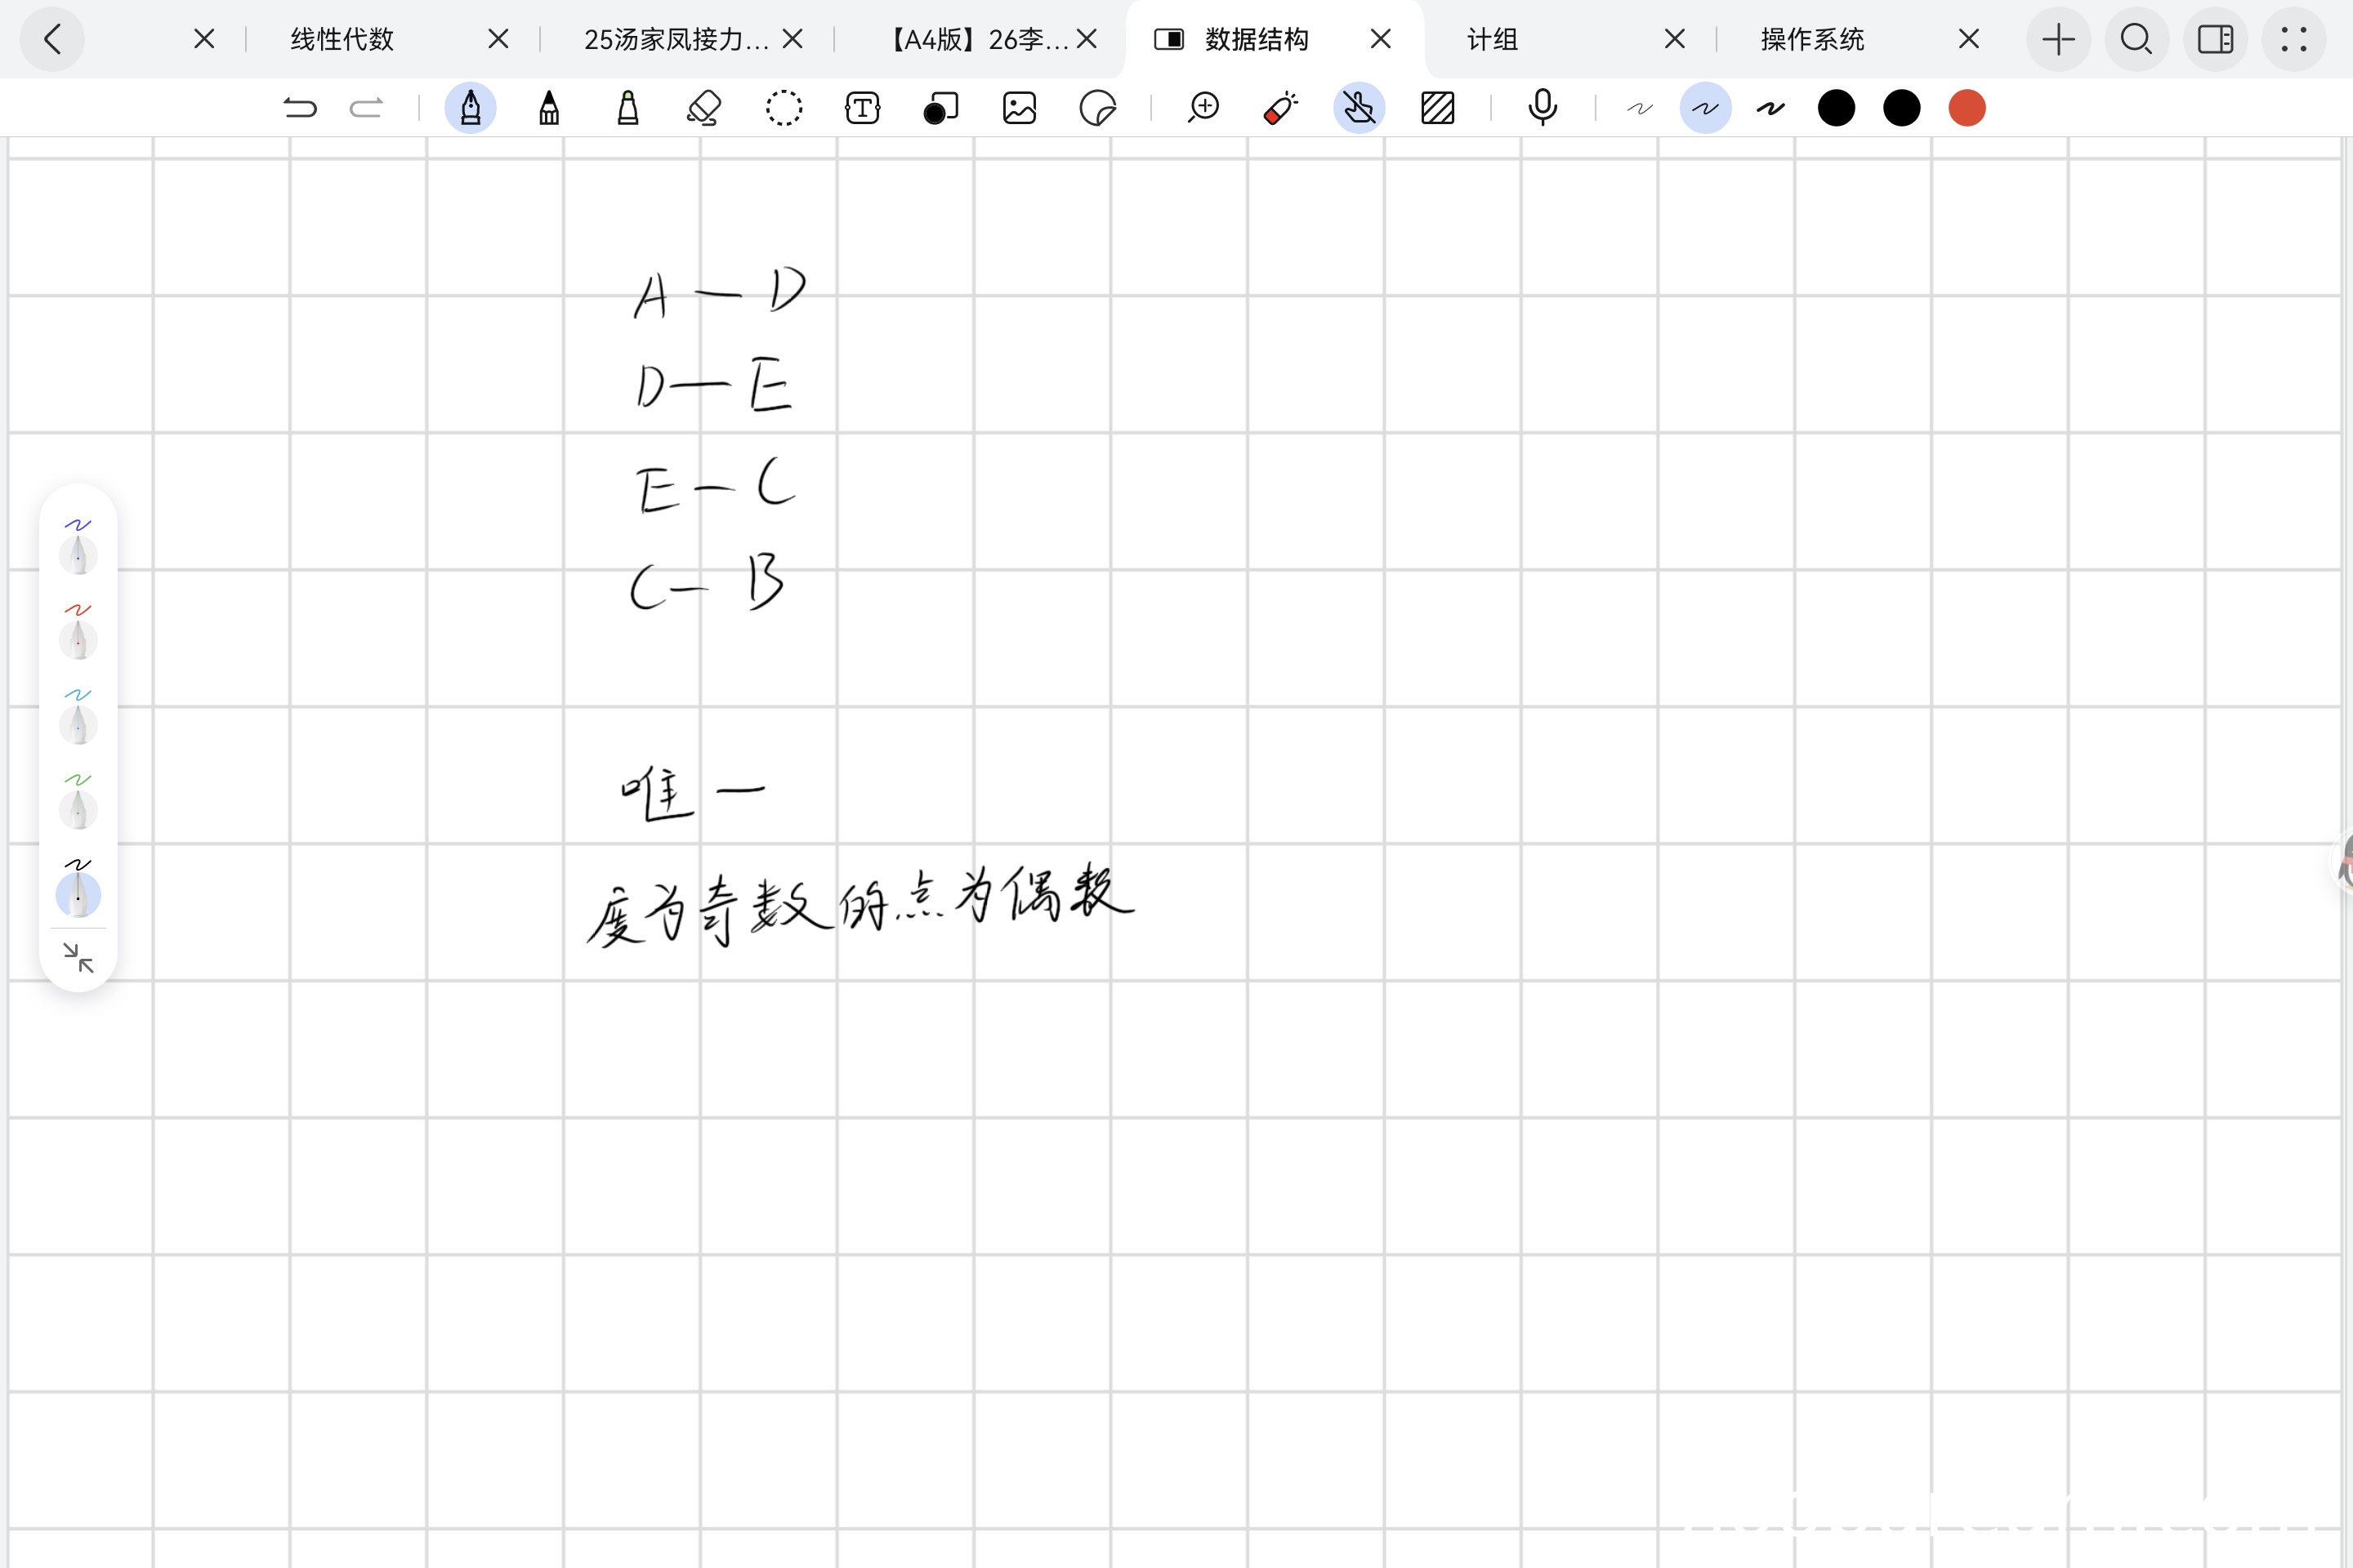The image size is (2353, 1568).
Task: Open the sticker tool
Action: coord(1097,108)
